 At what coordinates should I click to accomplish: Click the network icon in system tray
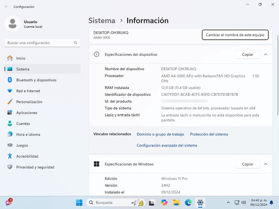point(237,202)
